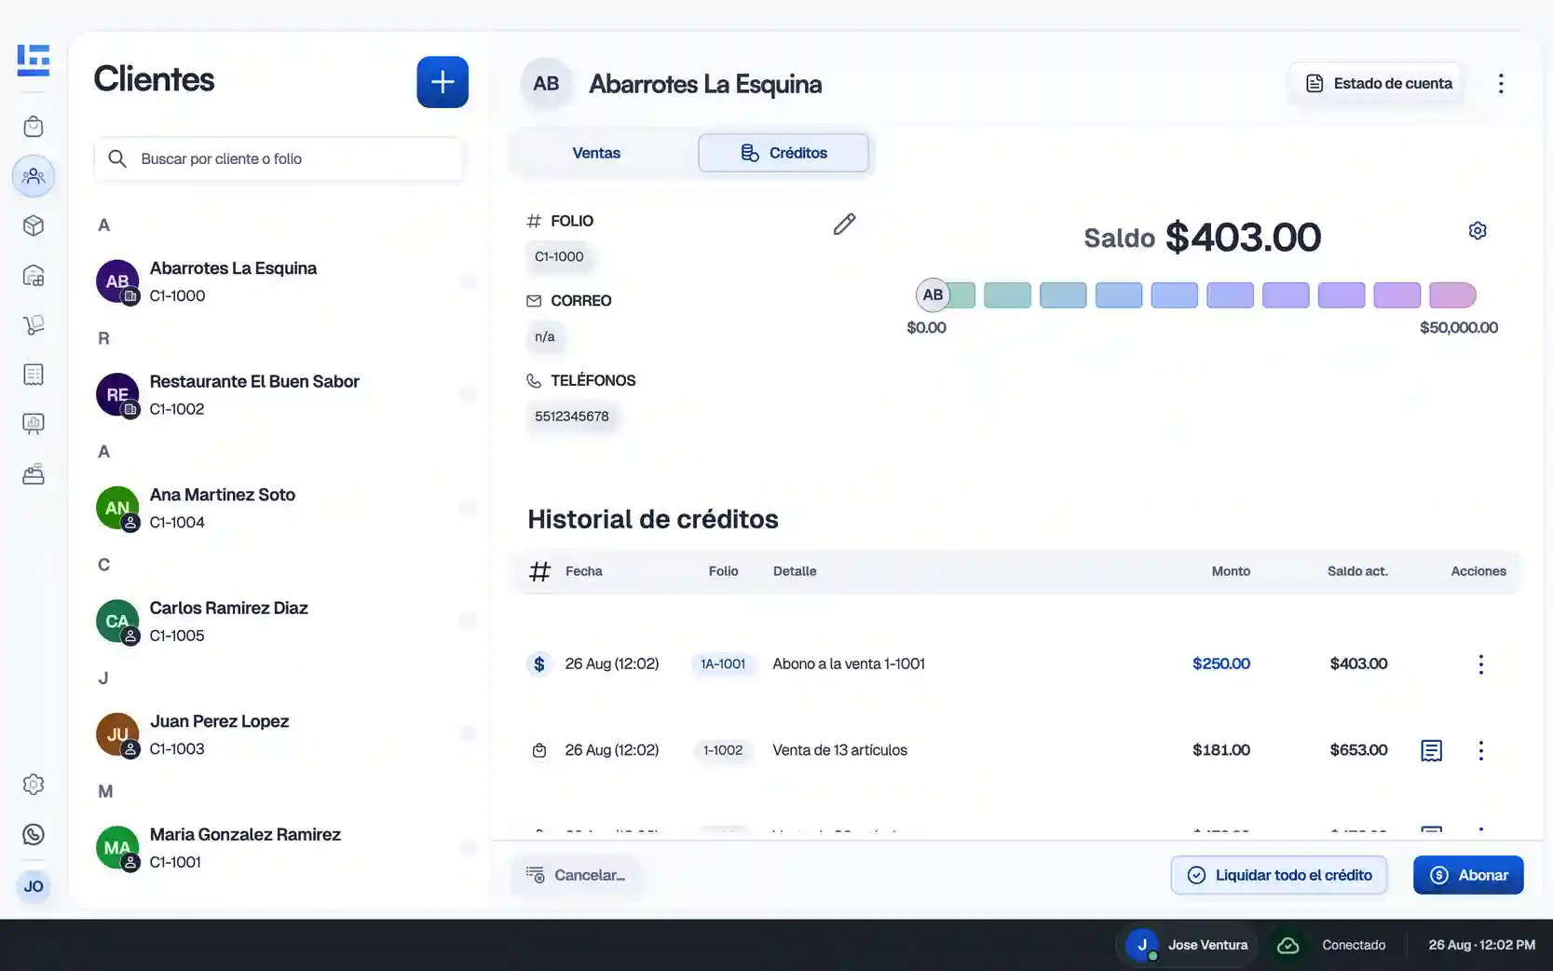This screenshot has width=1553, height=971.
Task: Select client Juan Perez Lopez
Action: click(x=285, y=734)
